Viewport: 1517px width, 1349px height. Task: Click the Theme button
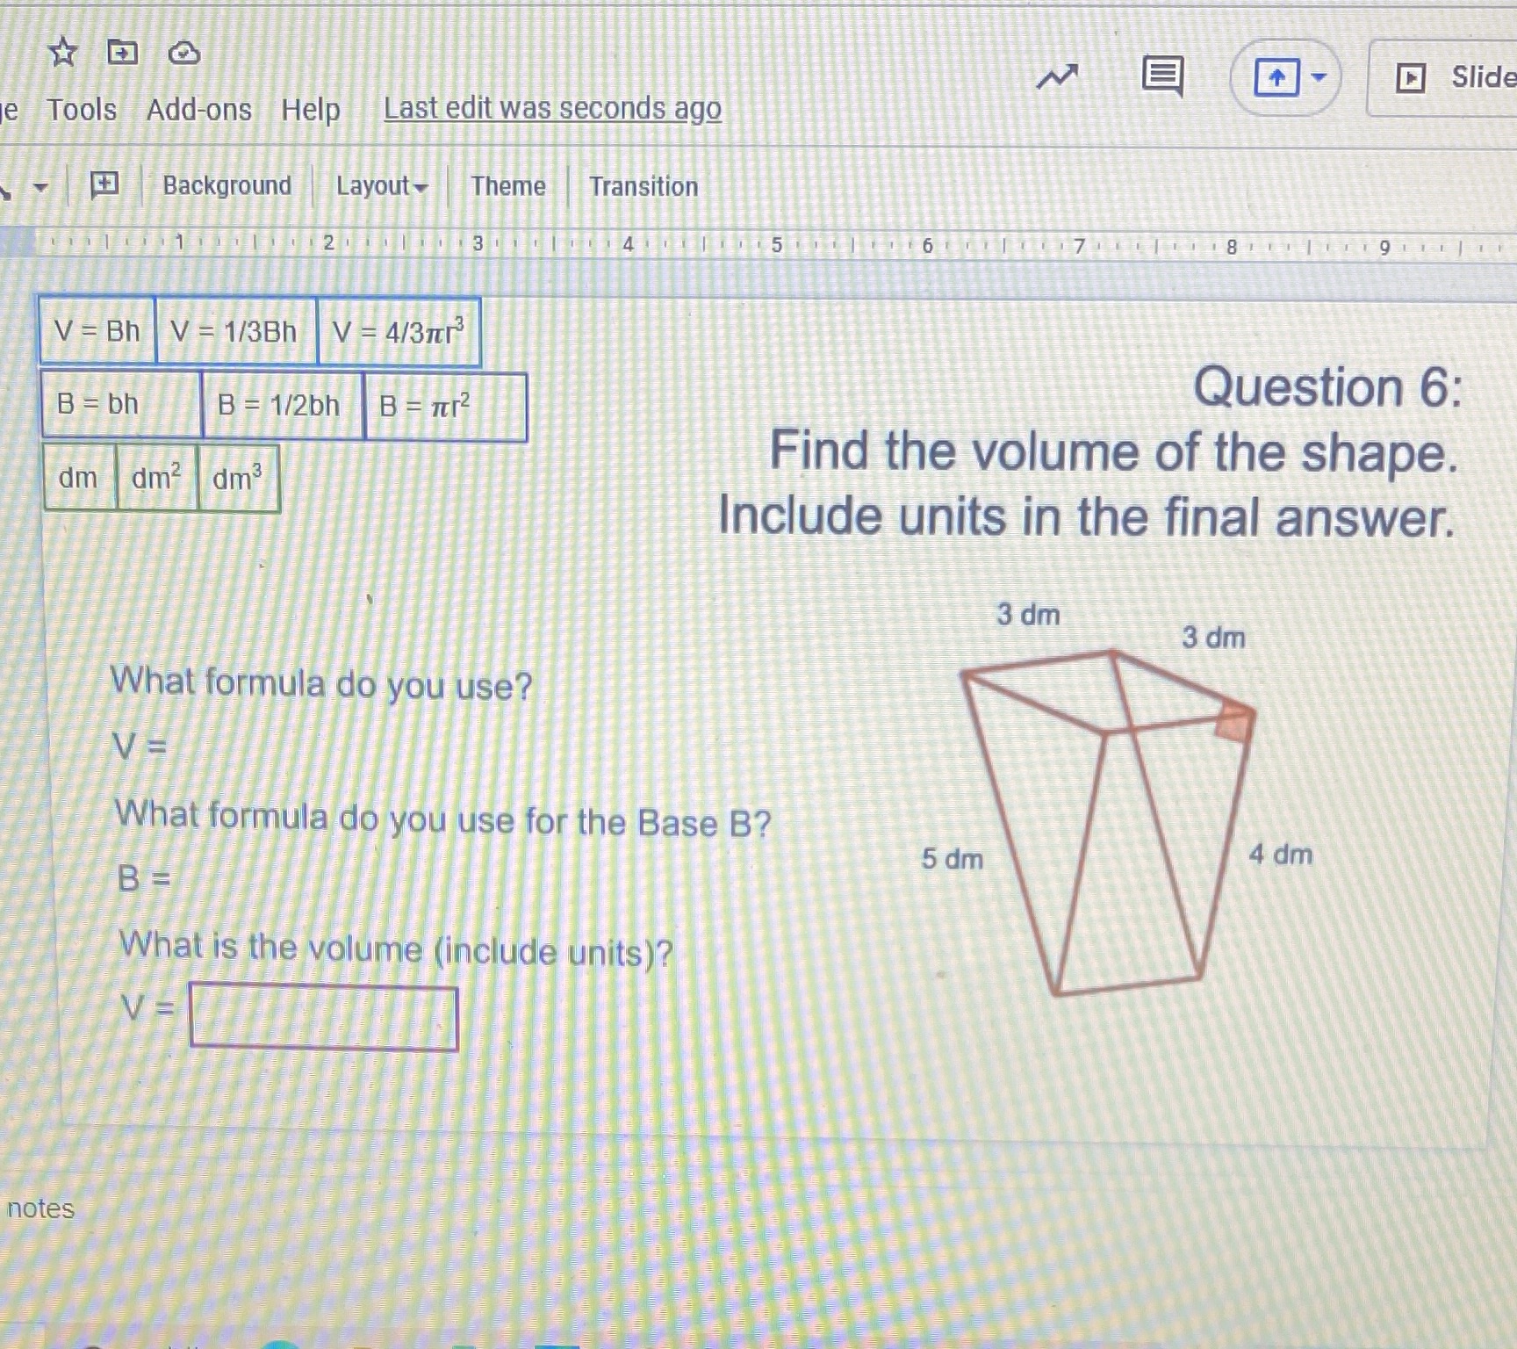[x=507, y=186]
